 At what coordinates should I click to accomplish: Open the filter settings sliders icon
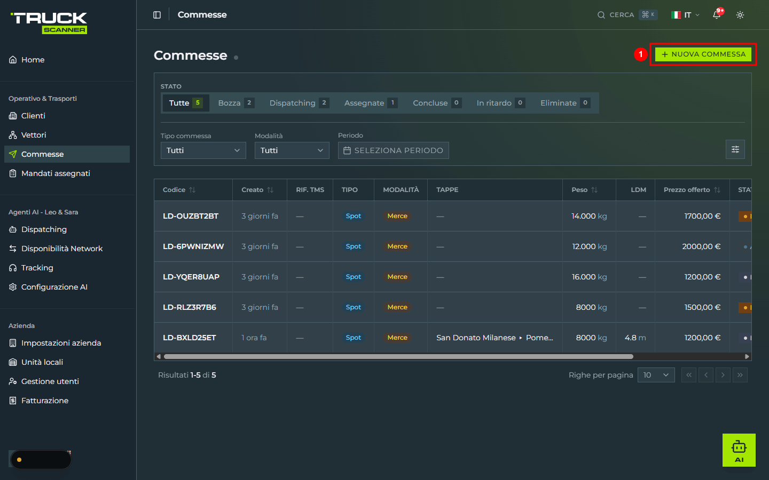(x=735, y=149)
